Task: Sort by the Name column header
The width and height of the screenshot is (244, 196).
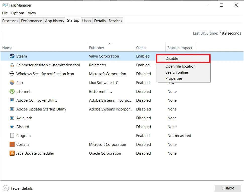Action: (x=44, y=48)
